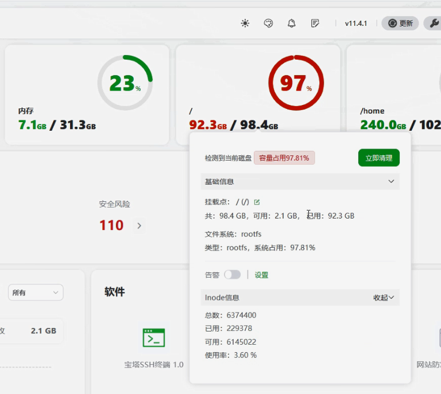
Task: Click the version label v11.4.1
Action: pos(356,24)
